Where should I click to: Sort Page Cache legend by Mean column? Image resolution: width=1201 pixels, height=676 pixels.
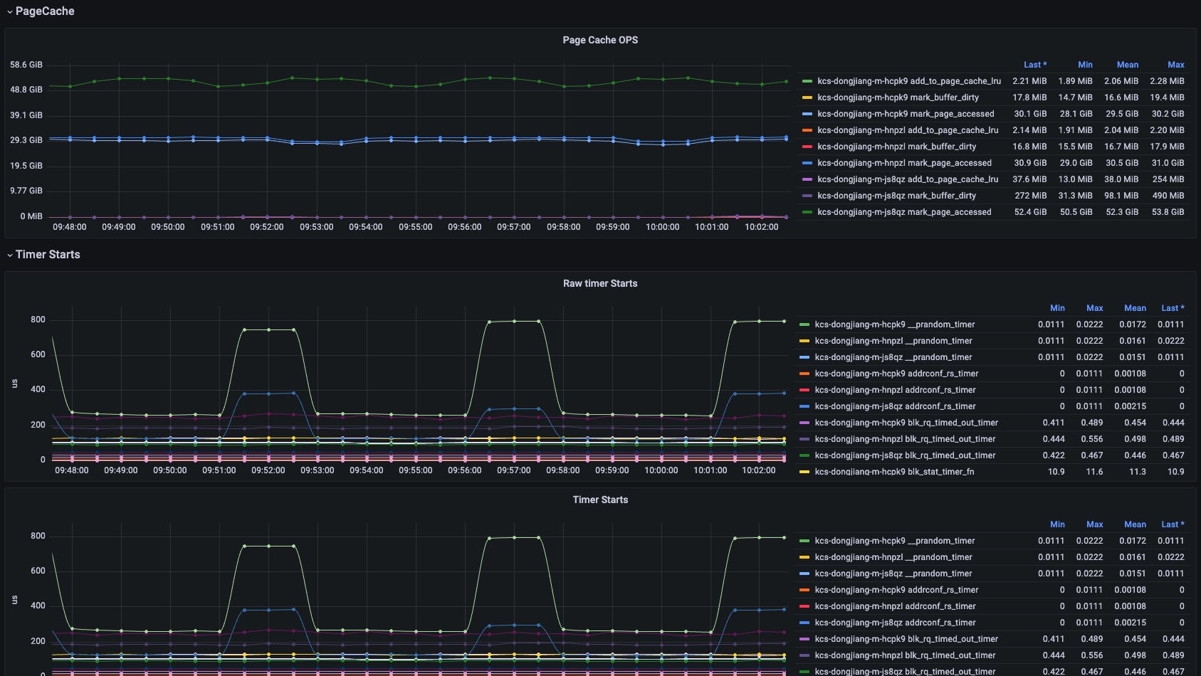1127,65
